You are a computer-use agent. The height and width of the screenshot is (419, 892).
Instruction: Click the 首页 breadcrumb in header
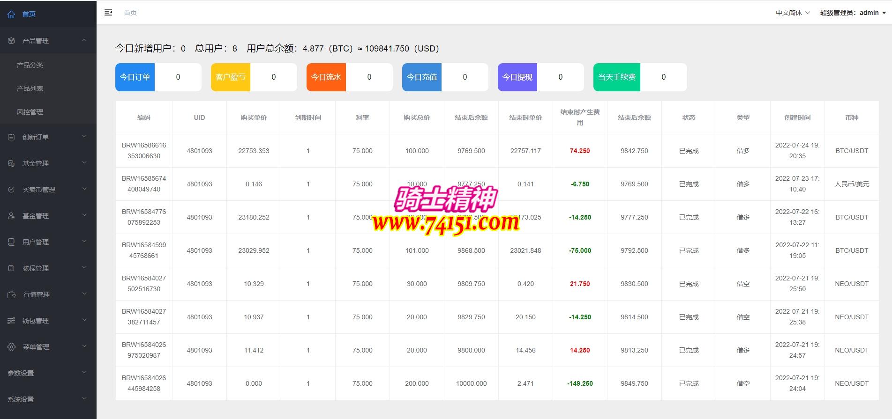(130, 13)
